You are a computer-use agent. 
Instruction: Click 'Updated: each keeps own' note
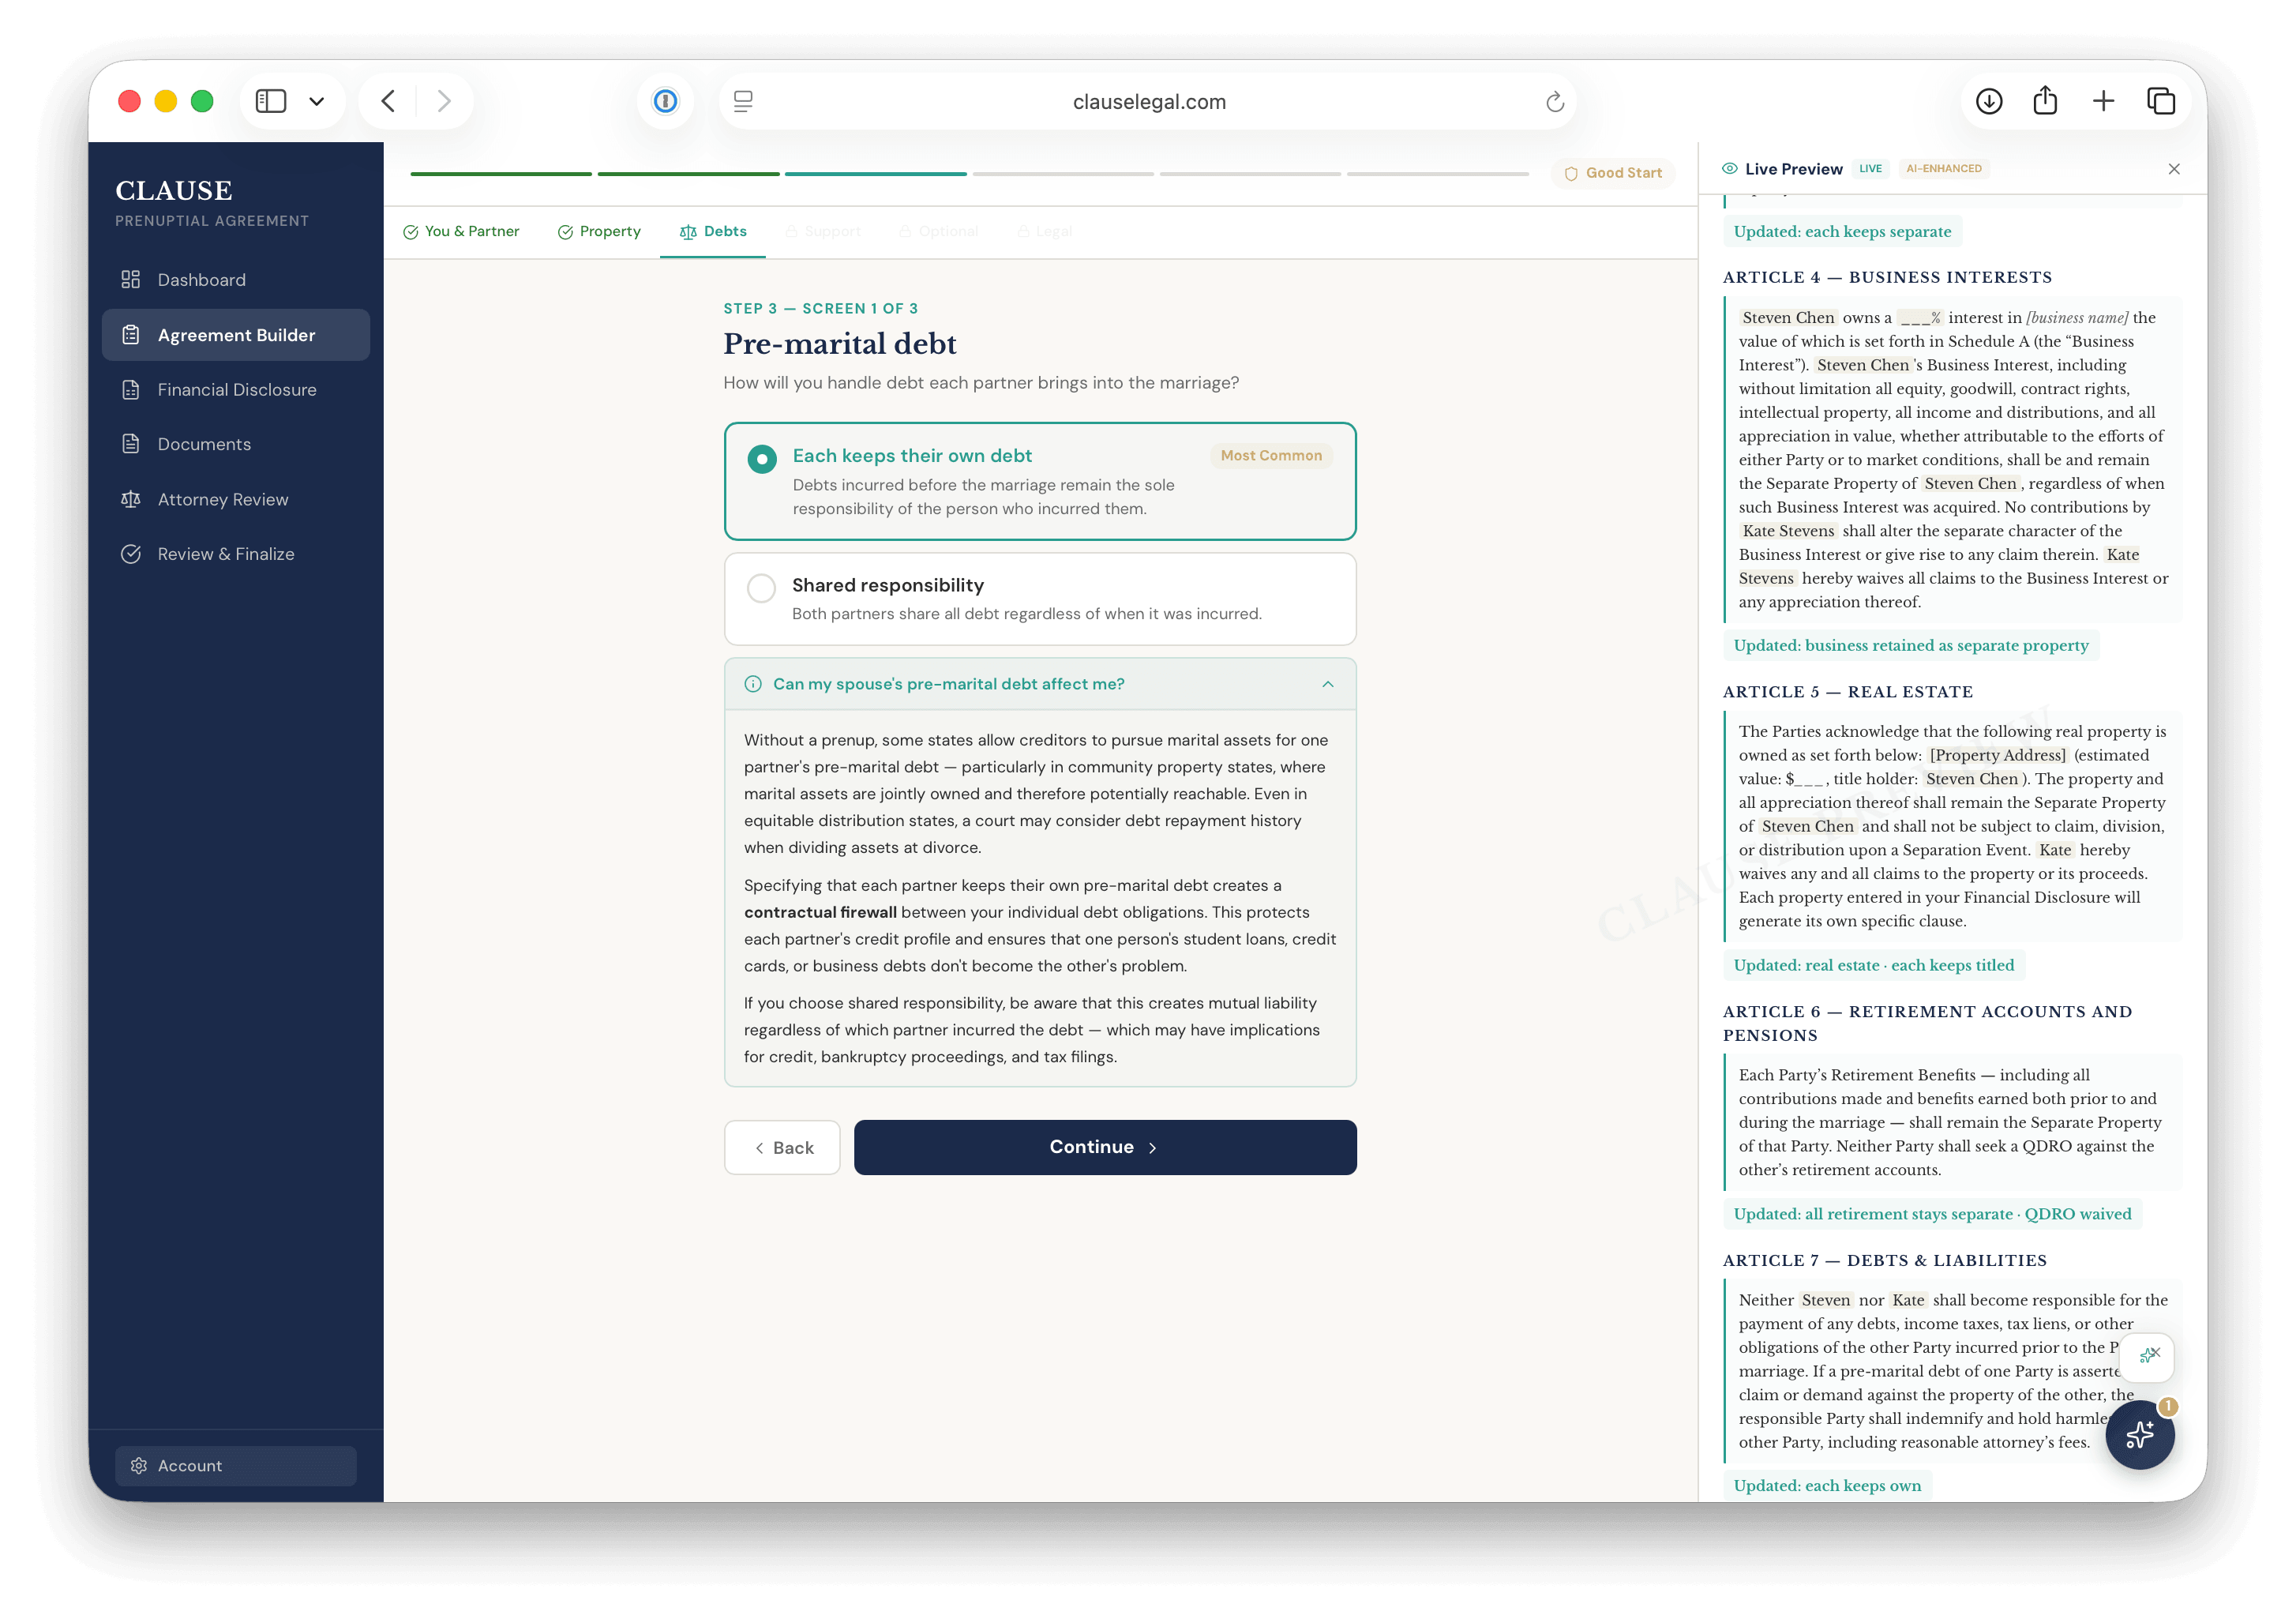[1827, 1485]
